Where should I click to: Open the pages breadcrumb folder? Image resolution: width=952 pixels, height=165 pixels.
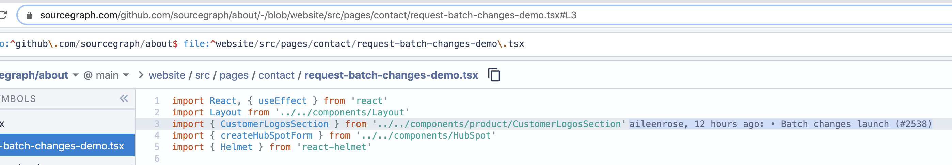coord(234,75)
